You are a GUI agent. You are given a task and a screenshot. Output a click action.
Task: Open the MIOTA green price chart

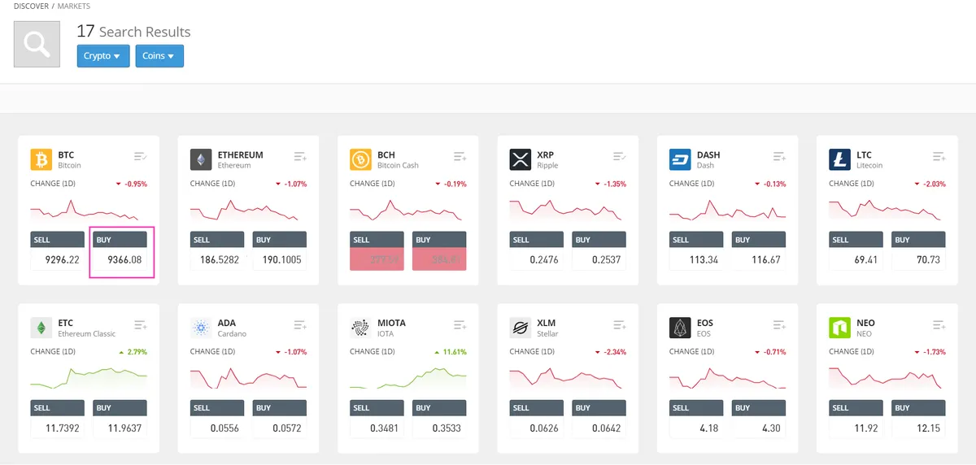408,376
